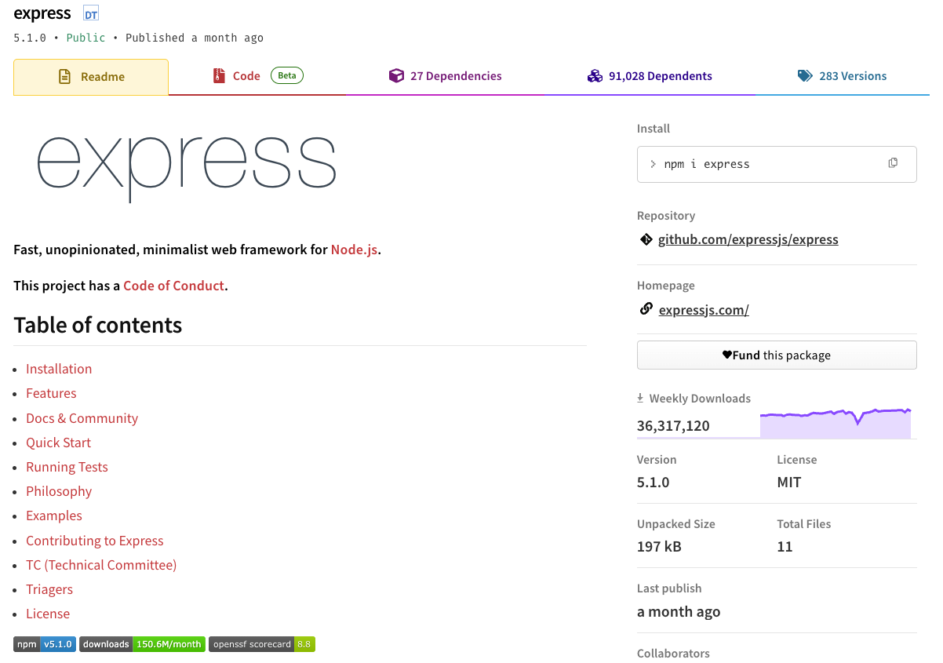943x663 pixels.
Task: Jump to Installation section
Action: pos(59,369)
